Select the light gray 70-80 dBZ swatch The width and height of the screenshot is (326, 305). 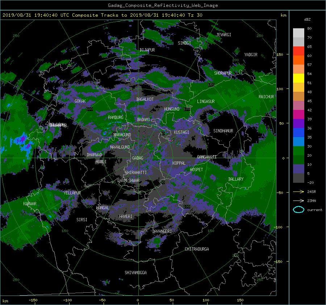click(298, 33)
